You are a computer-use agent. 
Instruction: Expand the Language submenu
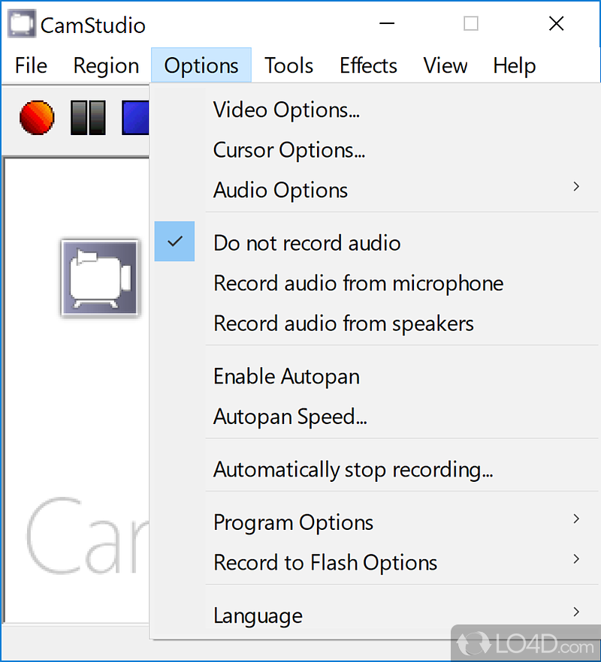coord(258,616)
